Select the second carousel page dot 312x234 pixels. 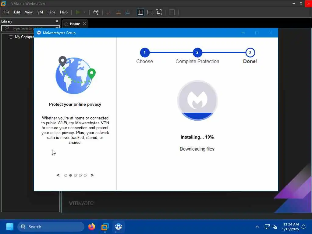[70, 175]
